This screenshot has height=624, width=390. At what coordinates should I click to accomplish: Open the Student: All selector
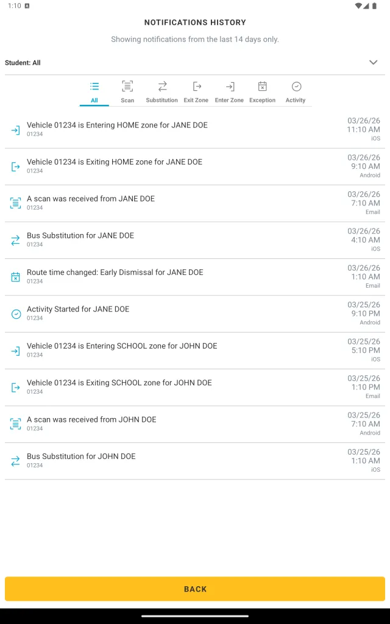click(x=195, y=63)
